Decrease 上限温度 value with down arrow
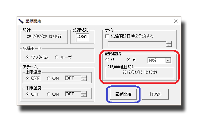The image size is (198, 122). coord(84,79)
